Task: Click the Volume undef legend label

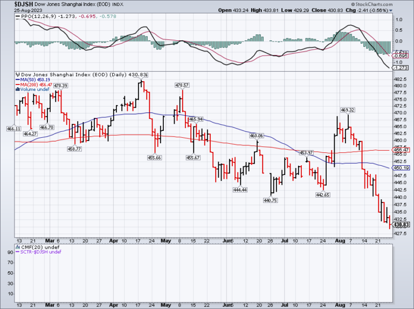Action: pos(31,89)
